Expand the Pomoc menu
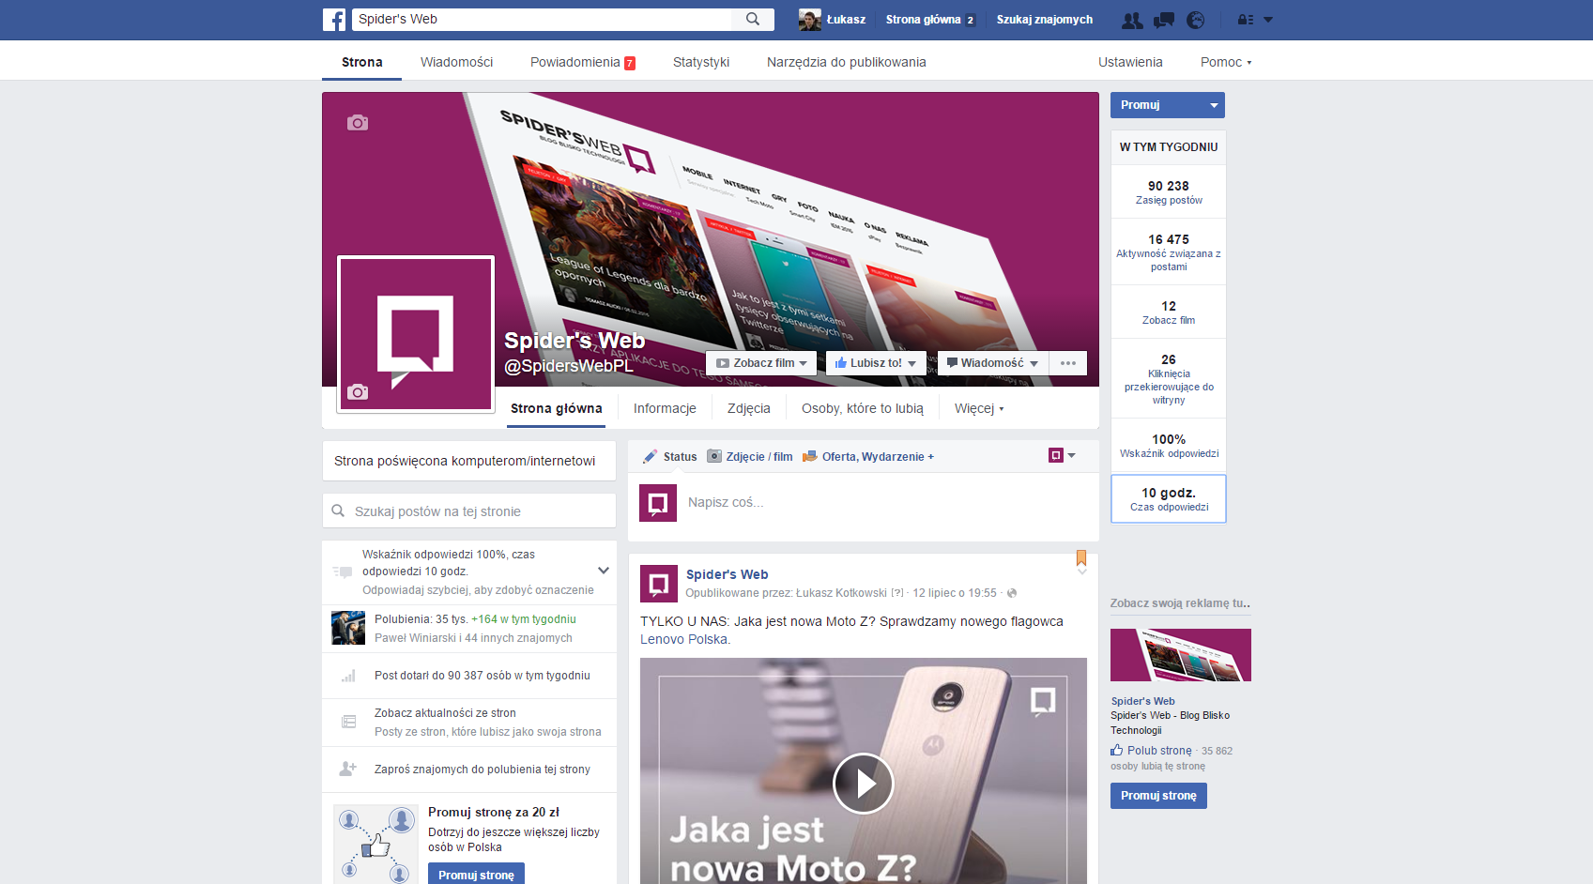Screen dimensions: 1593x884 pos(1226,62)
